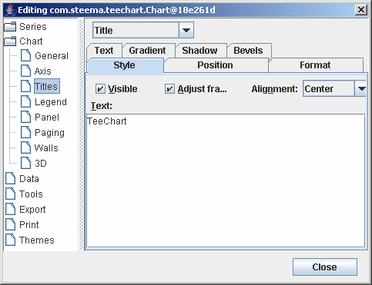Toggle the Adjust frame checkbox
The height and width of the screenshot is (285, 372).
(x=169, y=89)
